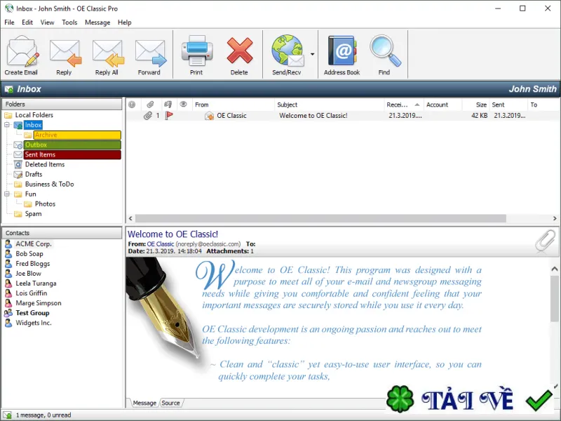Image resolution: width=561 pixels, height=421 pixels.
Task: Select contact ACME Corp.
Action: coord(34,244)
